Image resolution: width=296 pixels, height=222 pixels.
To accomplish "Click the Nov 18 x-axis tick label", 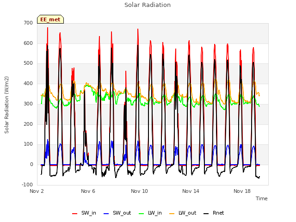I will coord(242,191).
